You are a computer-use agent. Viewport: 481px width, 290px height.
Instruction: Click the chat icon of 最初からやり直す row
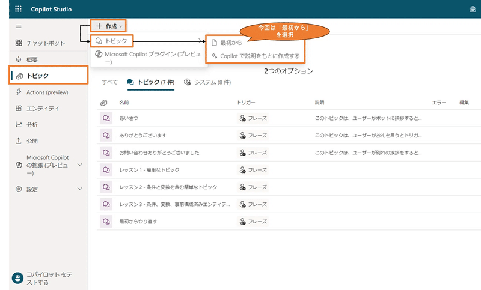point(106,221)
